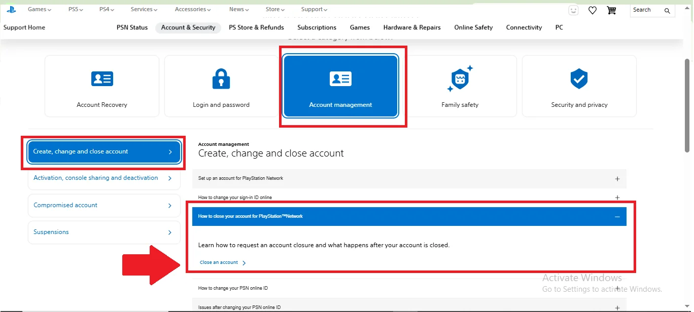Click the Login and password label text

[x=221, y=105]
